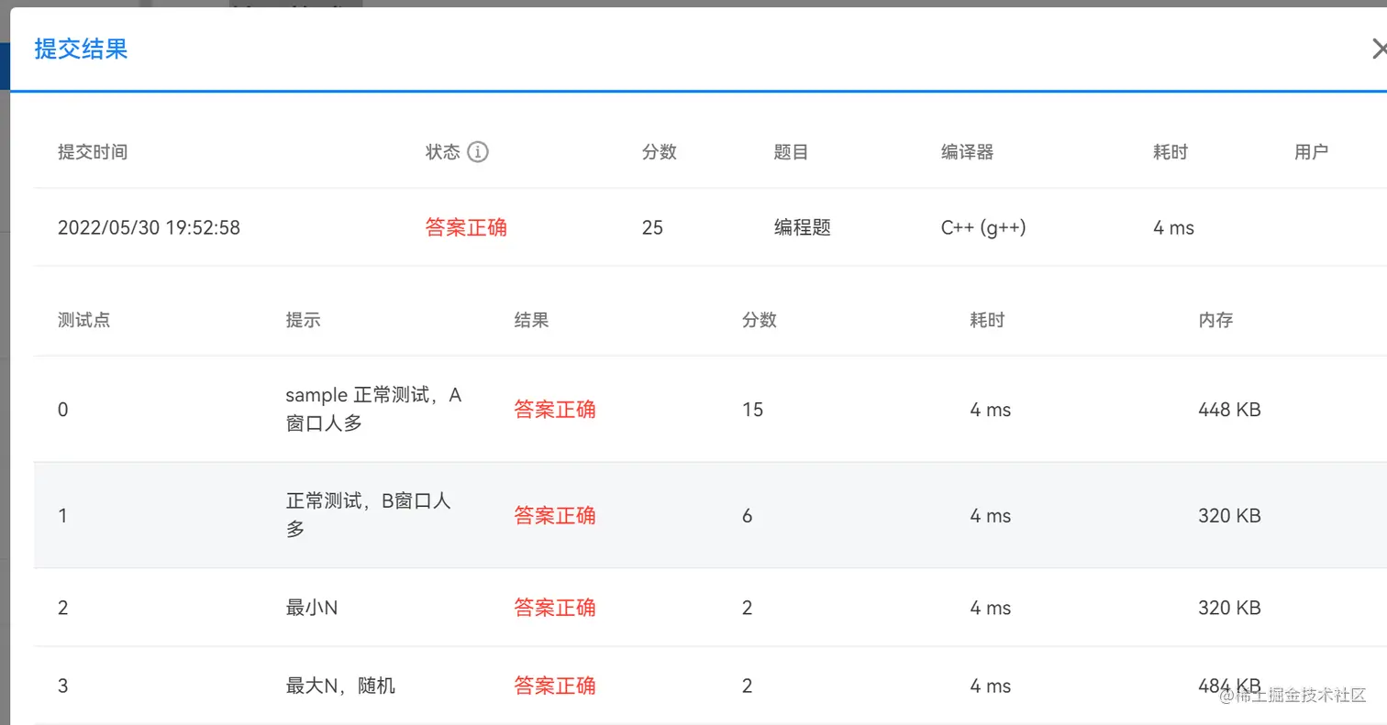Click the 最大N，随机 test point hint
Image resolution: width=1387 pixels, height=725 pixels.
[x=340, y=686]
